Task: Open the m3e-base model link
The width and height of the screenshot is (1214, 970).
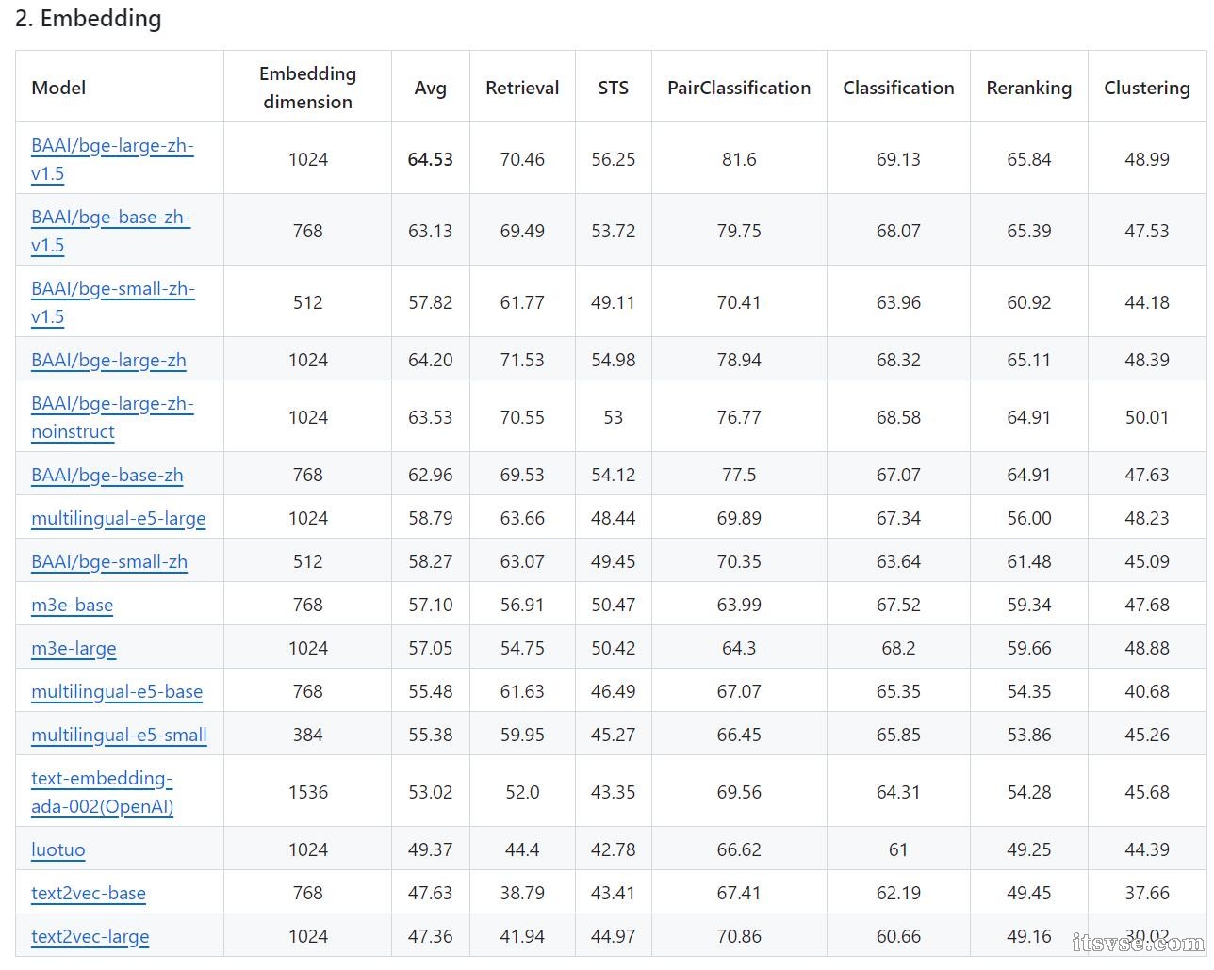Action: coord(73,605)
